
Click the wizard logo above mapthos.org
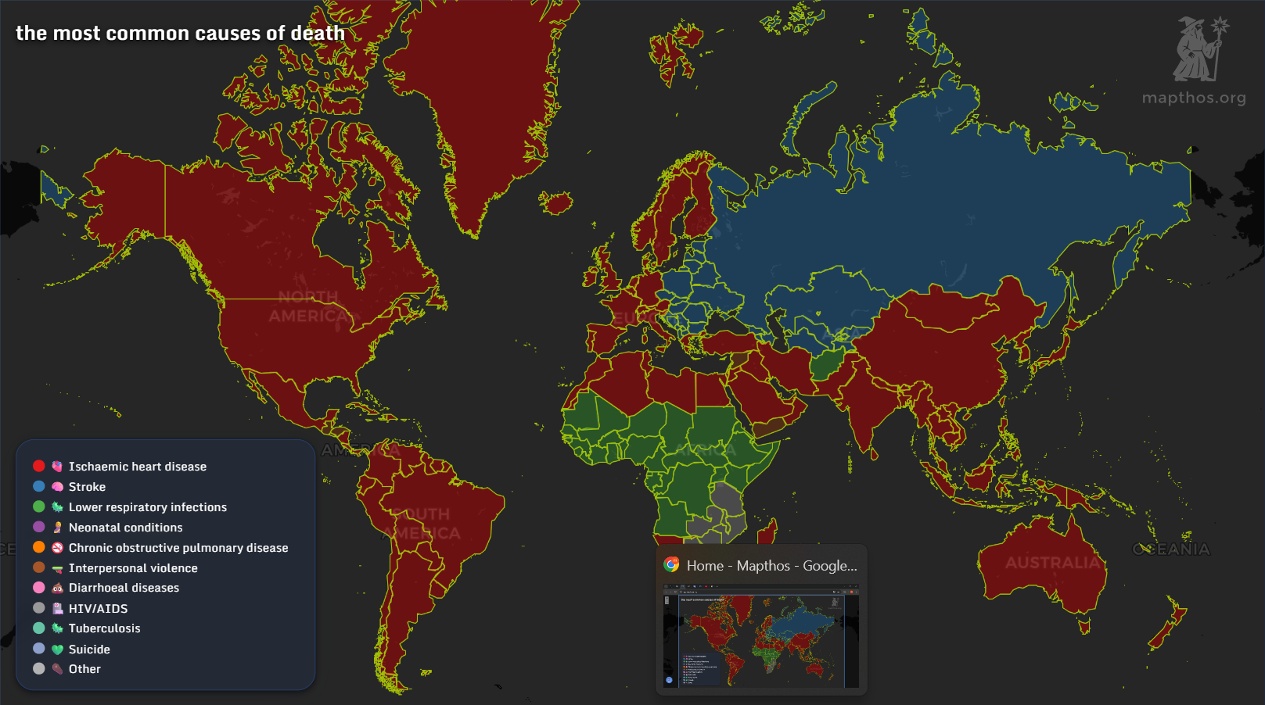1199,50
